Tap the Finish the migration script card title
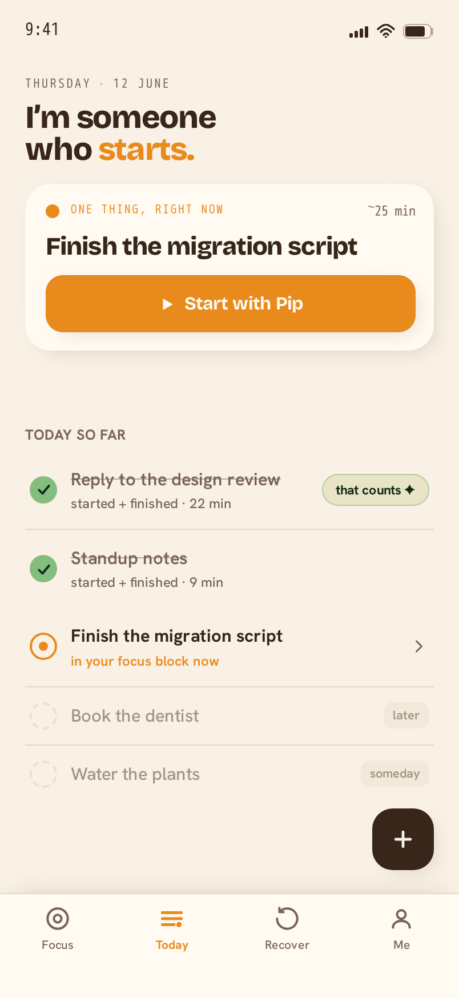This screenshot has width=459, height=998. (x=202, y=247)
